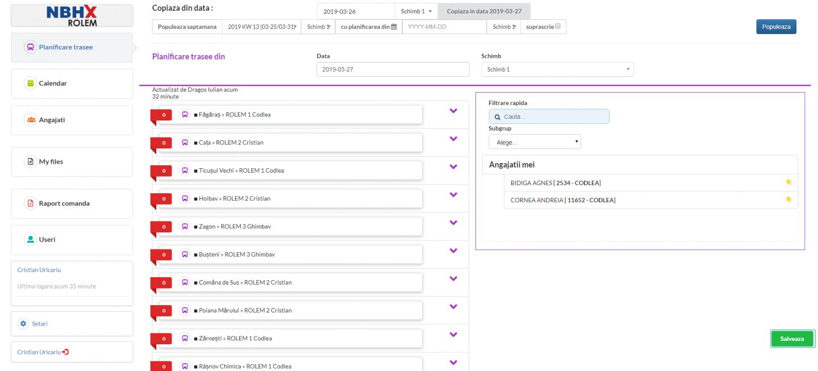Click the bus icon for Holbav route
Viewport: 818px width, 371px height.
tap(185, 199)
